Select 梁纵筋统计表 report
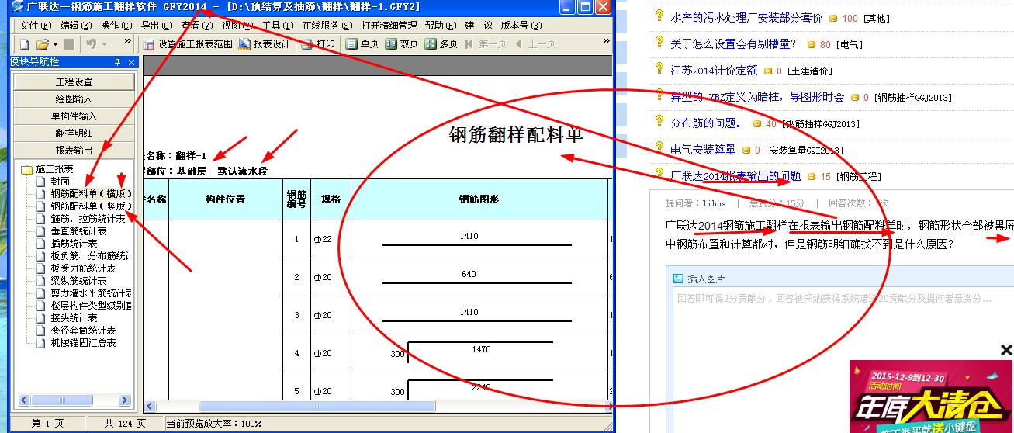 point(78,280)
